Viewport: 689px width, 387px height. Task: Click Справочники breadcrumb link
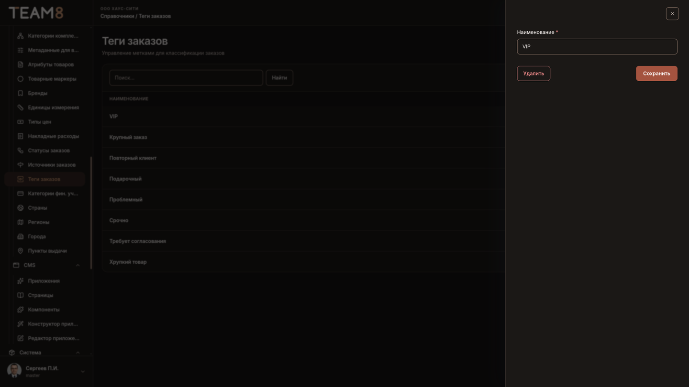pyautogui.click(x=117, y=16)
